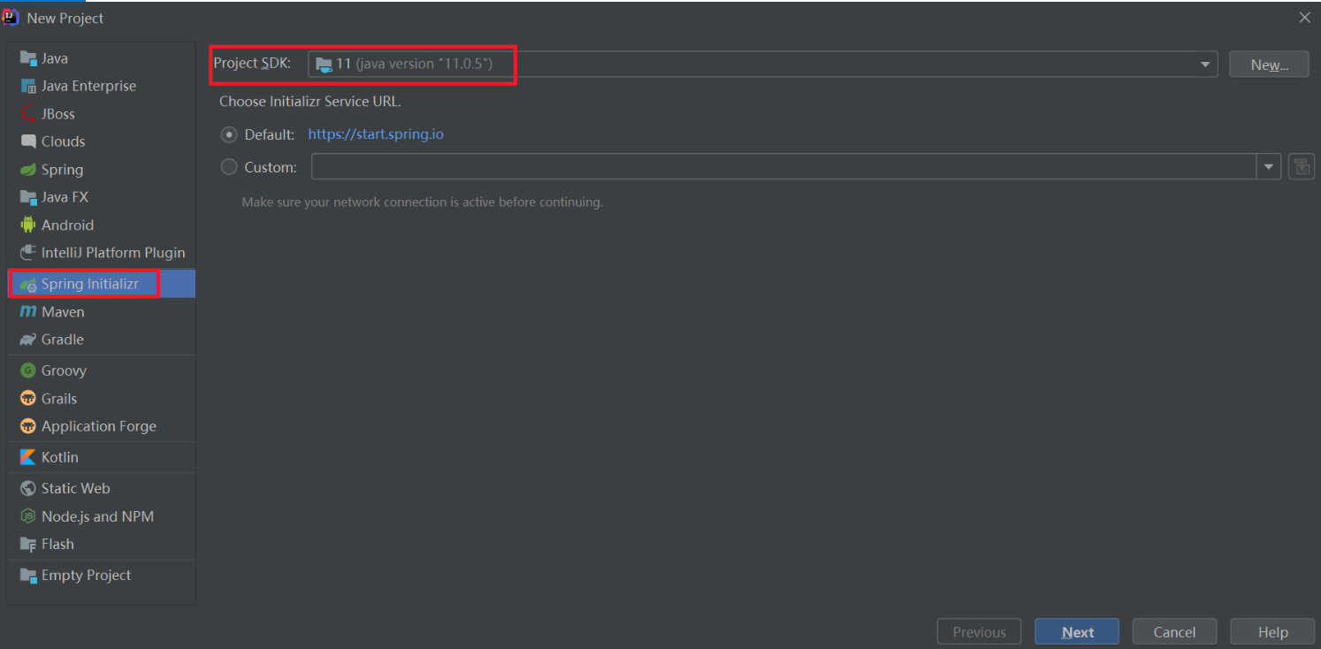Screen dimensions: 1321x649
Task: Open the start.spring.io link
Action: [x=376, y=134]
